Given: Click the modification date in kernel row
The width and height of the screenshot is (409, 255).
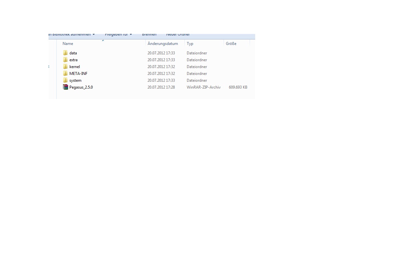Looking at the screenshot, I should (161, 67).
